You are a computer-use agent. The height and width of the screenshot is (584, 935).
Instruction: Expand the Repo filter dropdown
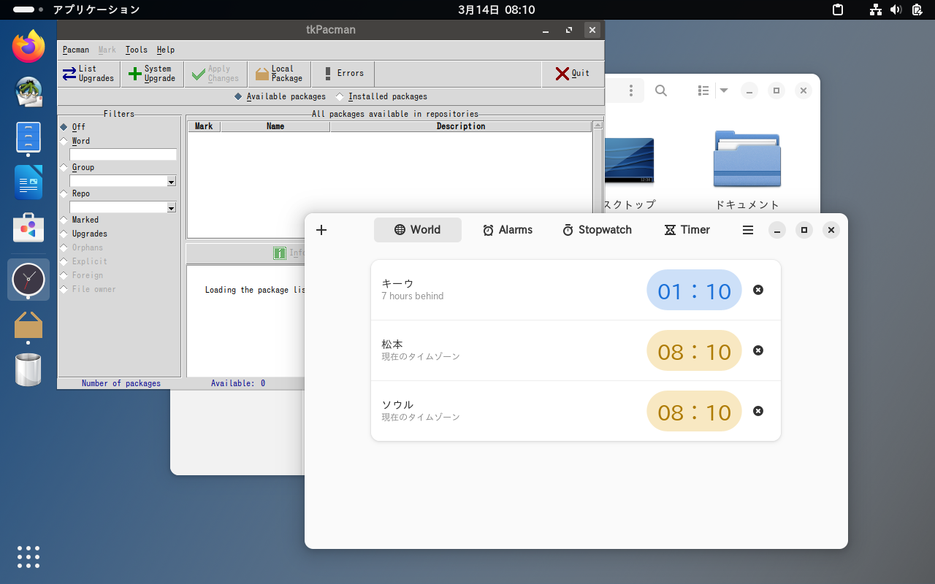[x=172, y=207]
